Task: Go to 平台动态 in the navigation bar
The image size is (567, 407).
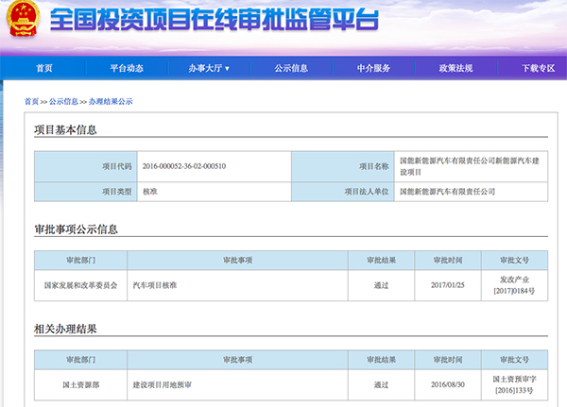Action: click(127, 68)
